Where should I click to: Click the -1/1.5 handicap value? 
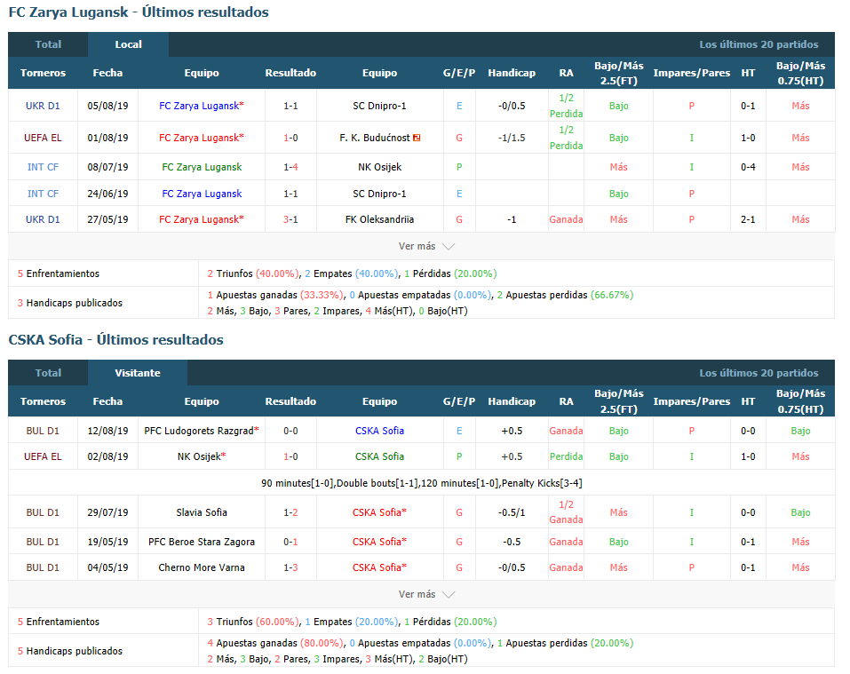click(x=512, y=138)
